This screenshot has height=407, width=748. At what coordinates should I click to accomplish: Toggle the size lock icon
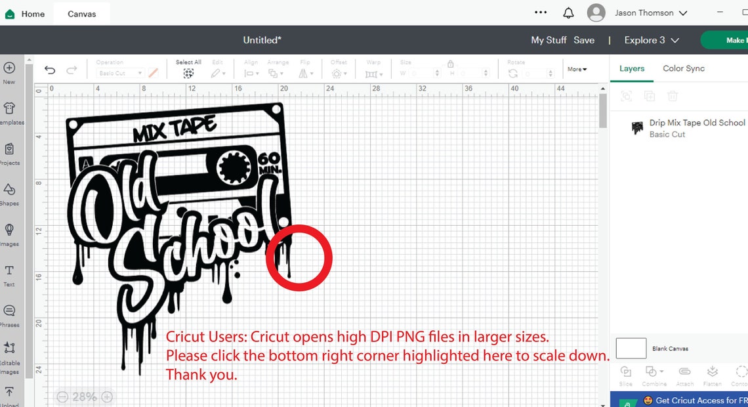point(450,64)
